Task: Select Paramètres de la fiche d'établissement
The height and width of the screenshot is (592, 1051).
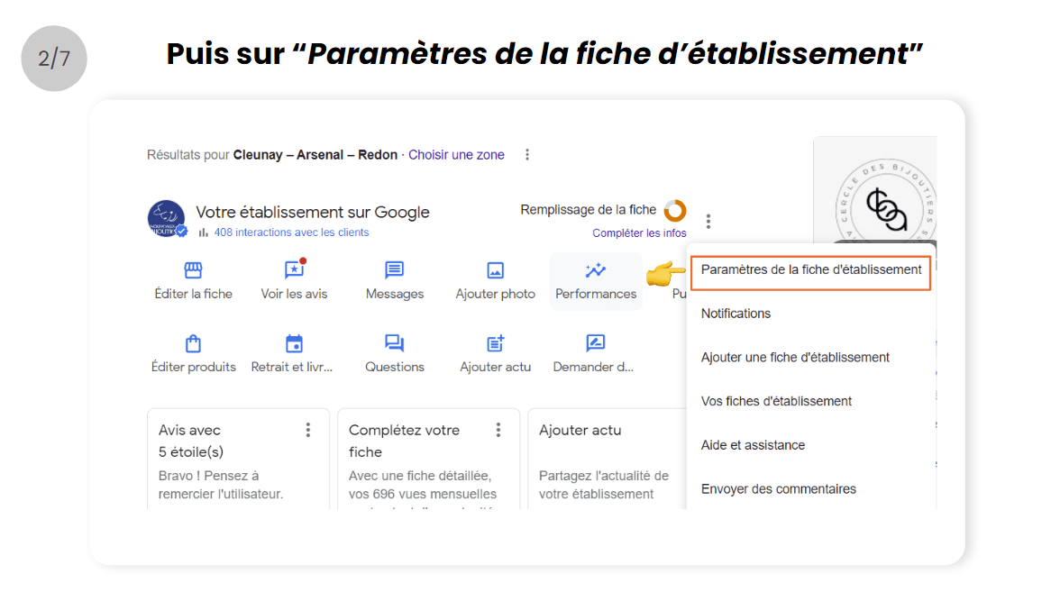Action: pyautogui.click(x=811, y=270)
